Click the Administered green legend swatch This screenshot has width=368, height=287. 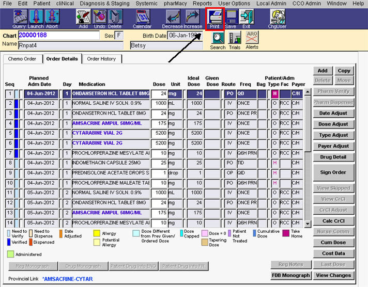point(10,254)
